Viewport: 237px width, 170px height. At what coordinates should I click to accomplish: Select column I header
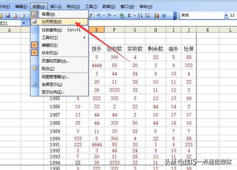[x=174, y=30]
